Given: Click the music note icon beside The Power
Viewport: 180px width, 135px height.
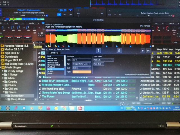Looking at the screenshot, I should 40,96.
